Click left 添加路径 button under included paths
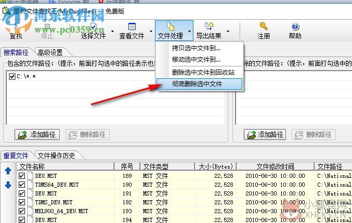 point(37,134)
